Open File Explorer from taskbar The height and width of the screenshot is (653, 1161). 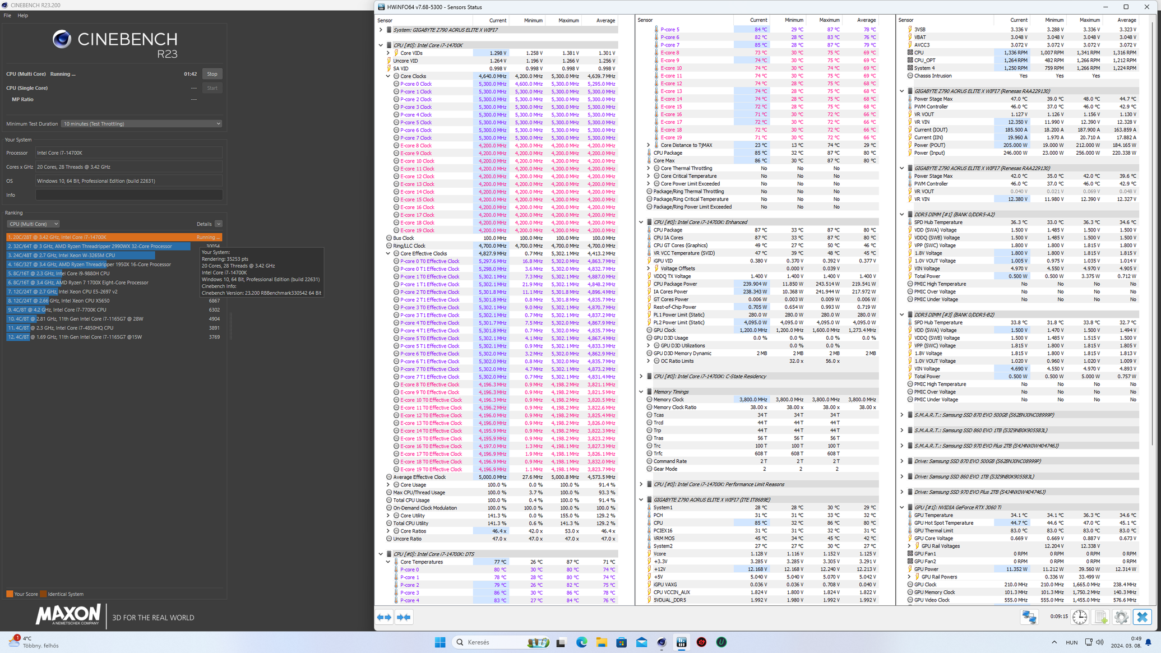coord(602,642)
